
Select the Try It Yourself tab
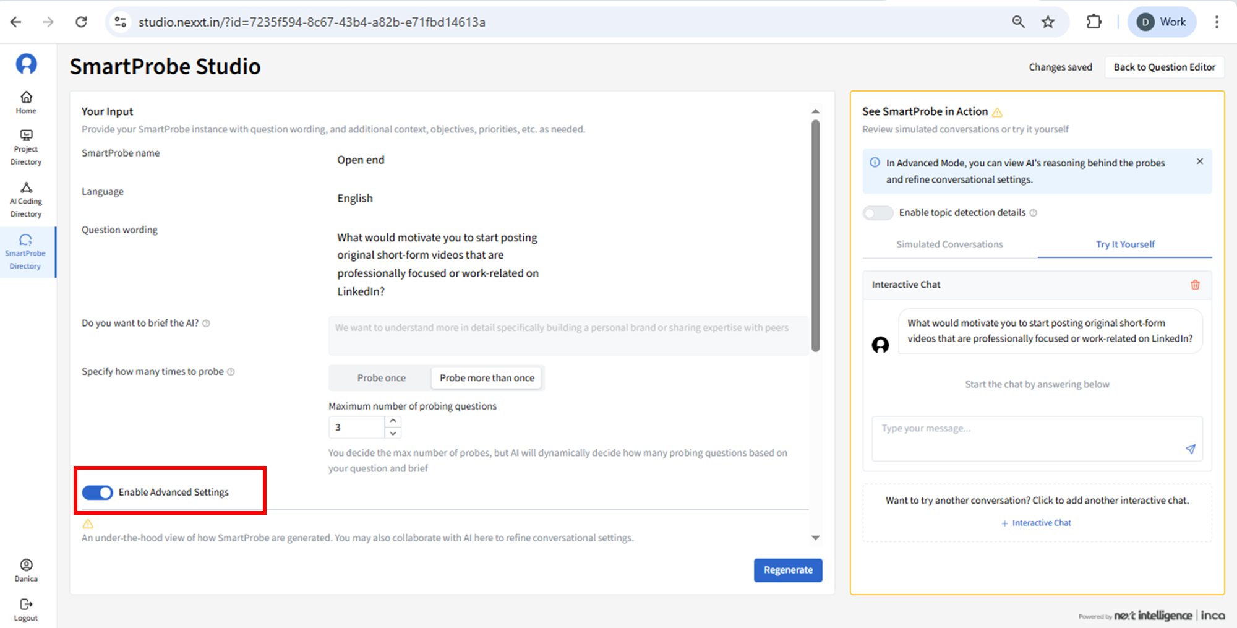pos(1124,244)
